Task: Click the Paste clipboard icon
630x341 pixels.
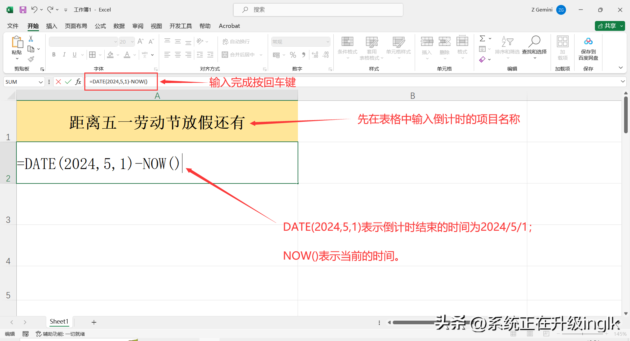Action: click(17, 42)
